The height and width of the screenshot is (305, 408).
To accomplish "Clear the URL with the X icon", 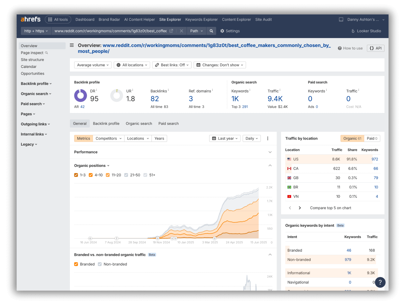I will coord(181,31).
